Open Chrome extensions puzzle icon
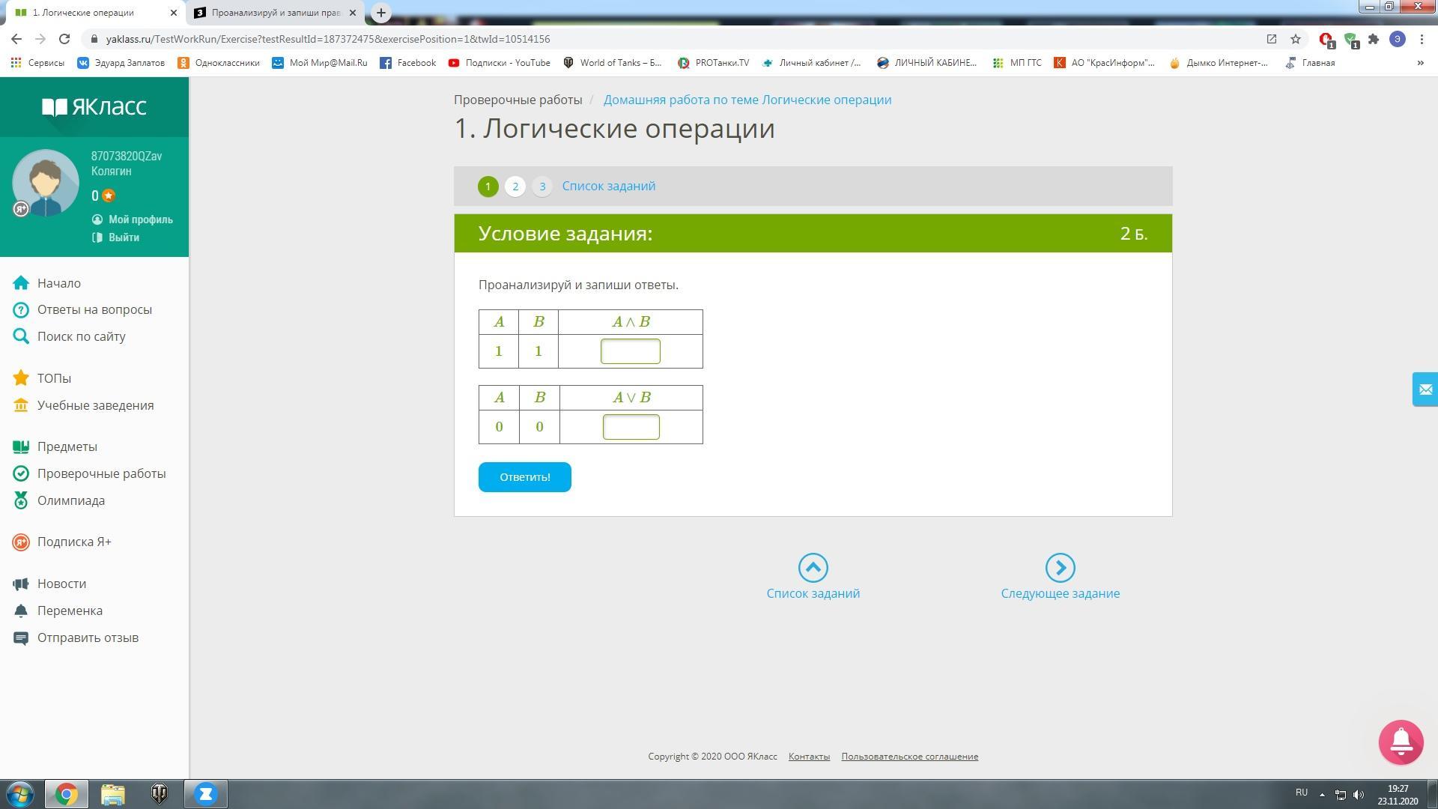This screenshot has width=1438, height=809. pos(1373,39)
